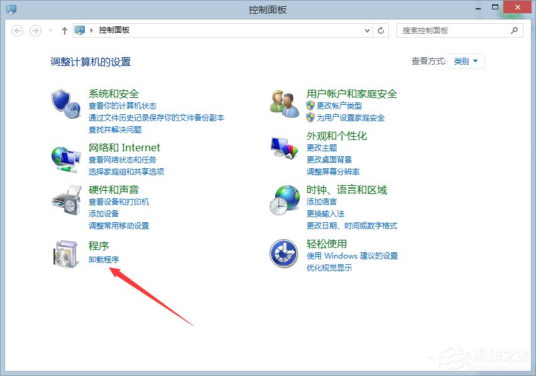536x376 pixels.
Task: Navigate up using the up arrow icon
Action: point(64,30)
